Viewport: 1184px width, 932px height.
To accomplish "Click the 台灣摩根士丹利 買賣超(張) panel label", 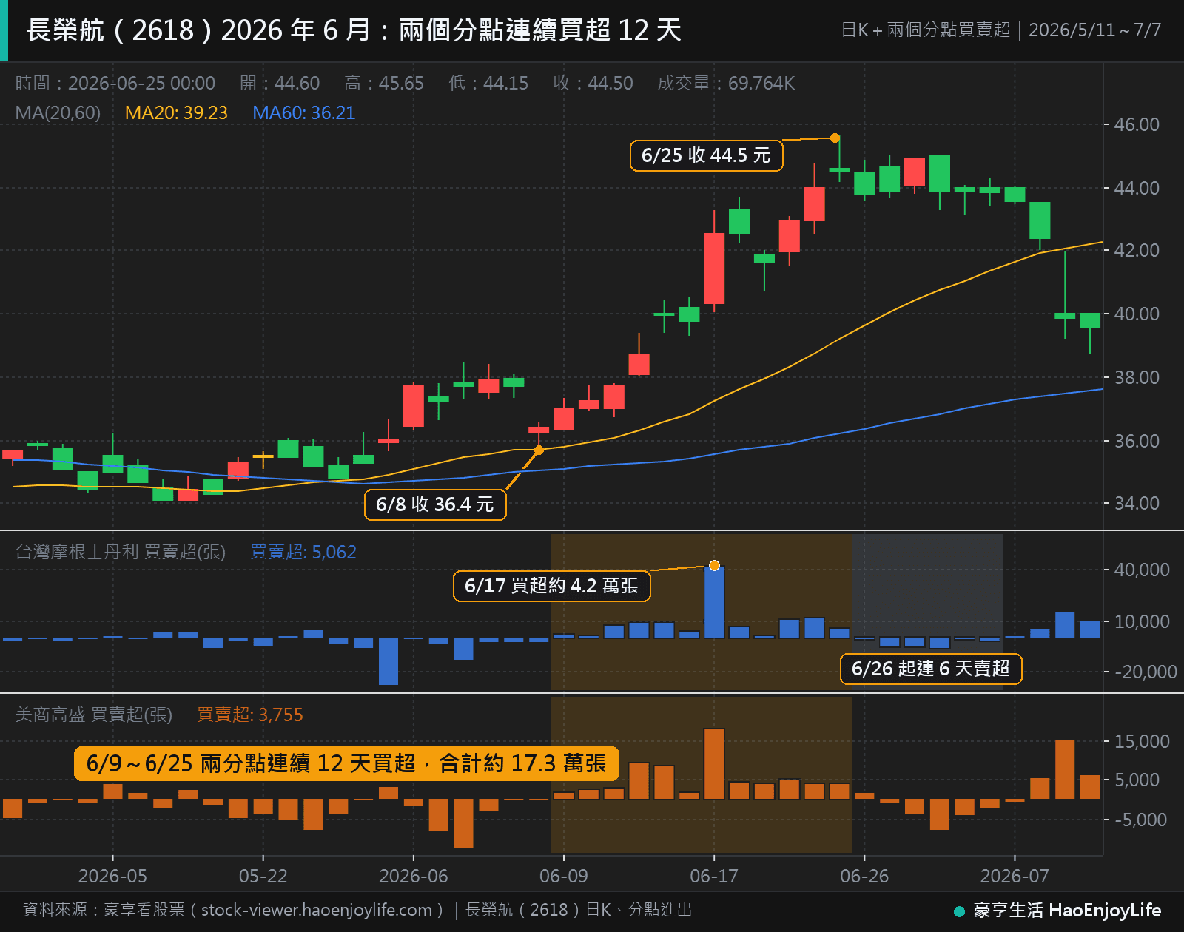I will (x=121, y=552).
